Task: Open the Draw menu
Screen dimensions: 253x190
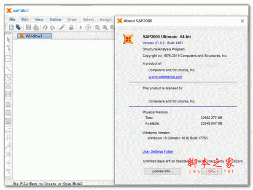Action: [72, 19]
